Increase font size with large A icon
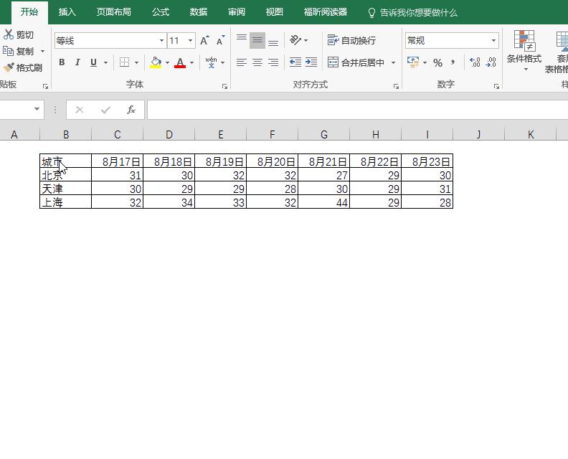The image size is (568, 459). pos(204,40)
